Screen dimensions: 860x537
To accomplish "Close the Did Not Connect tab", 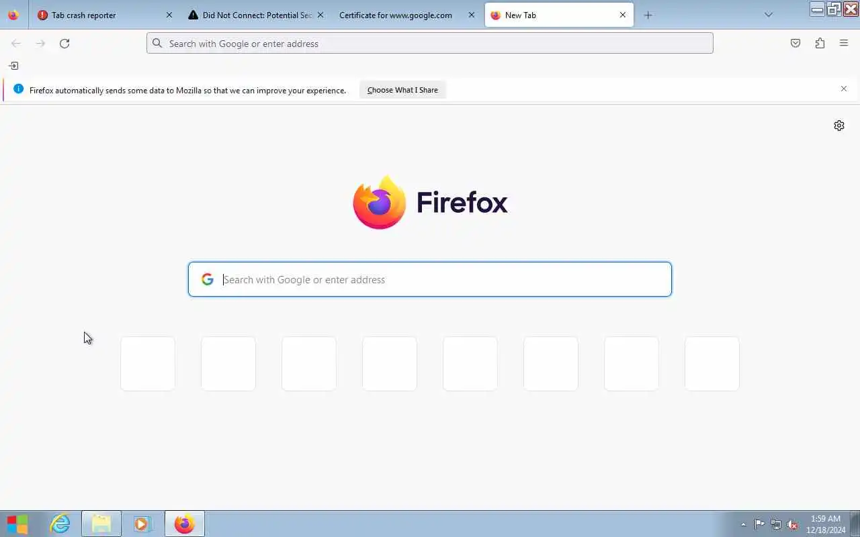I will pos(320,15).
